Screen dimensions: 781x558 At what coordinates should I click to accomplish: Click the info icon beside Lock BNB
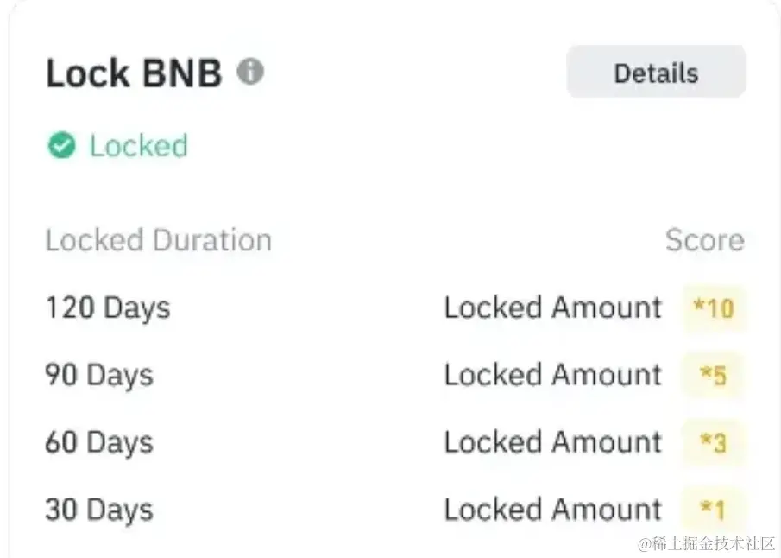[x=250, y=72]
